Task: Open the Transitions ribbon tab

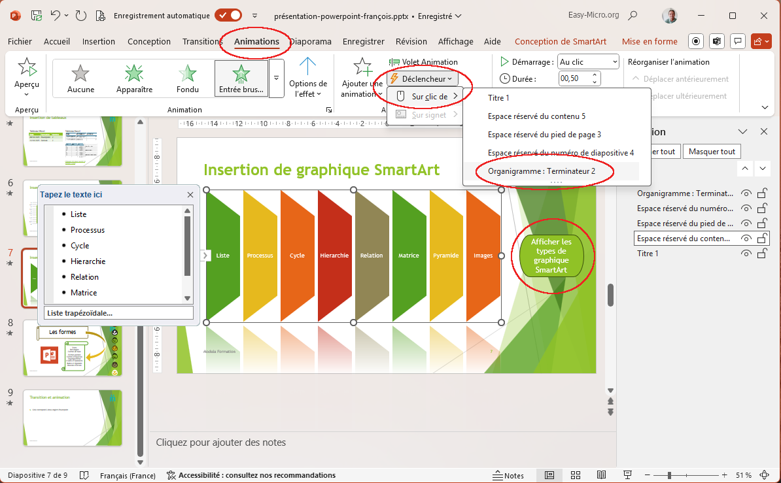Action: 202,41
